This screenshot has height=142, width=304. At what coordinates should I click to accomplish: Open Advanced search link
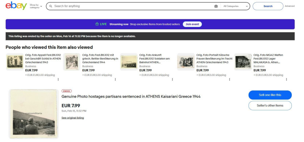[x=289, y=6]
